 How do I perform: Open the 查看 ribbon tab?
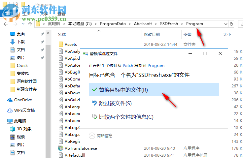pyautogui.click(x=61, y=14)
